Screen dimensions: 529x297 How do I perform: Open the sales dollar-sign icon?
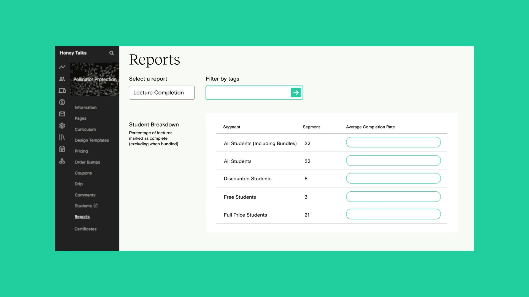(62, 102)
